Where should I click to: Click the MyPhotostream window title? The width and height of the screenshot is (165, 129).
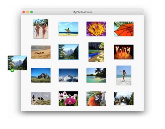(x=82, y=12)
